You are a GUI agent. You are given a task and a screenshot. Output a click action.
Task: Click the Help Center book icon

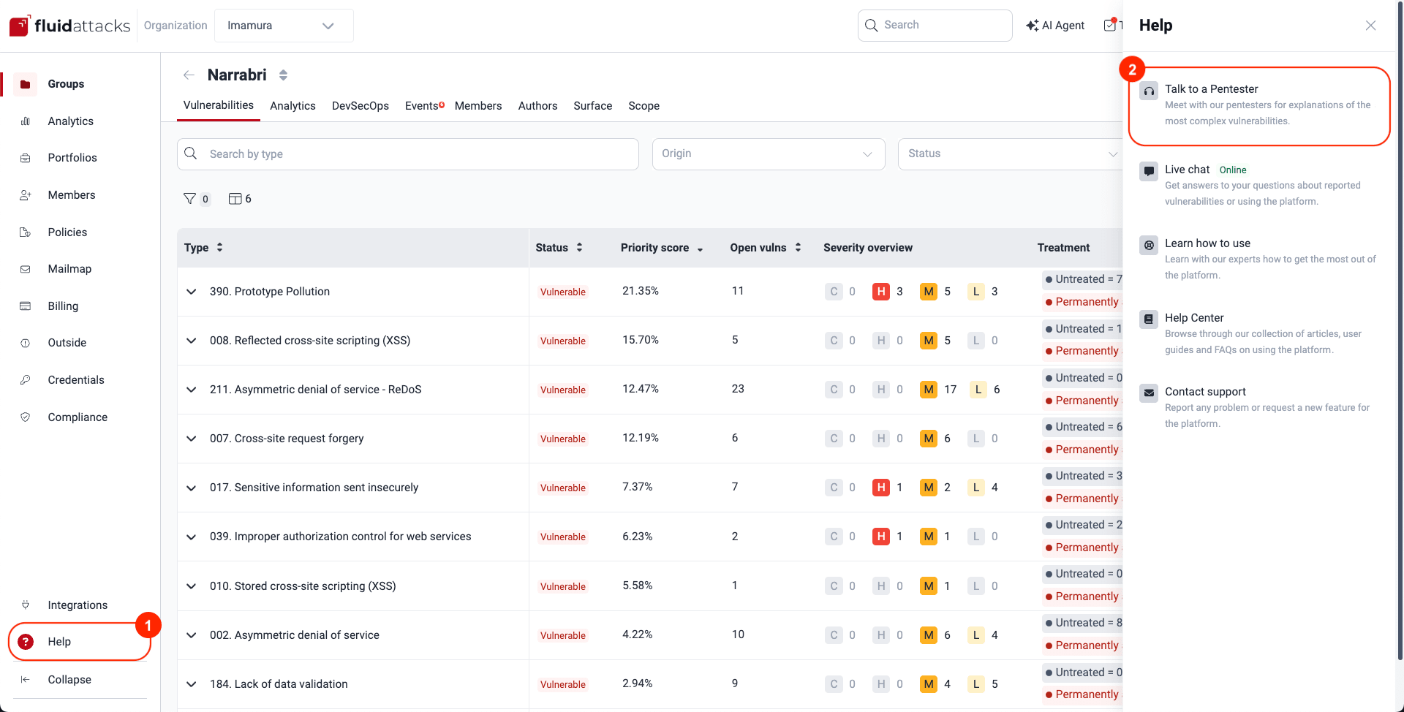click(1150, 319)
